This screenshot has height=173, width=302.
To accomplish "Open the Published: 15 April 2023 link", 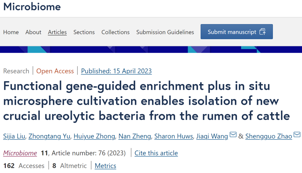I will [116, 71].
